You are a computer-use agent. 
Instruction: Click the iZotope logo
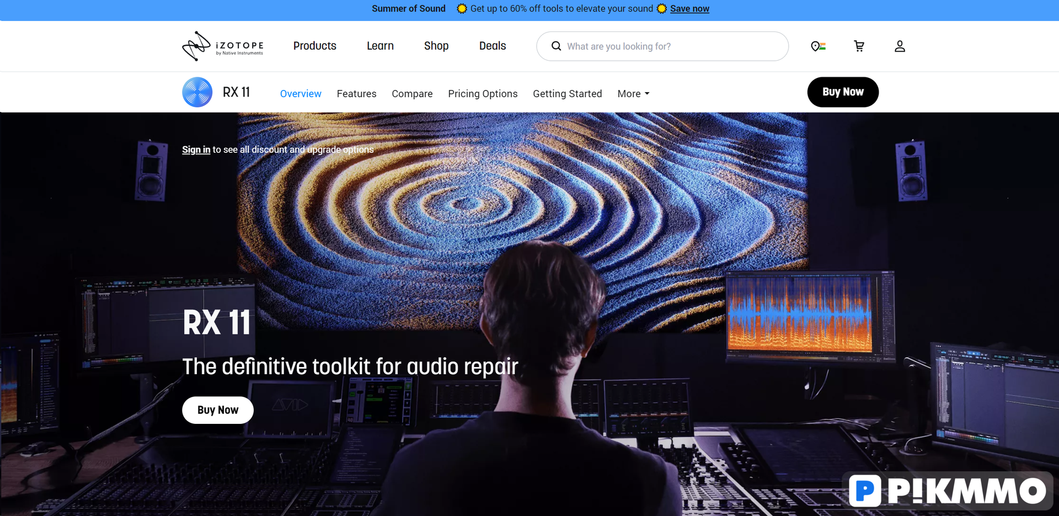coord(223,46)
